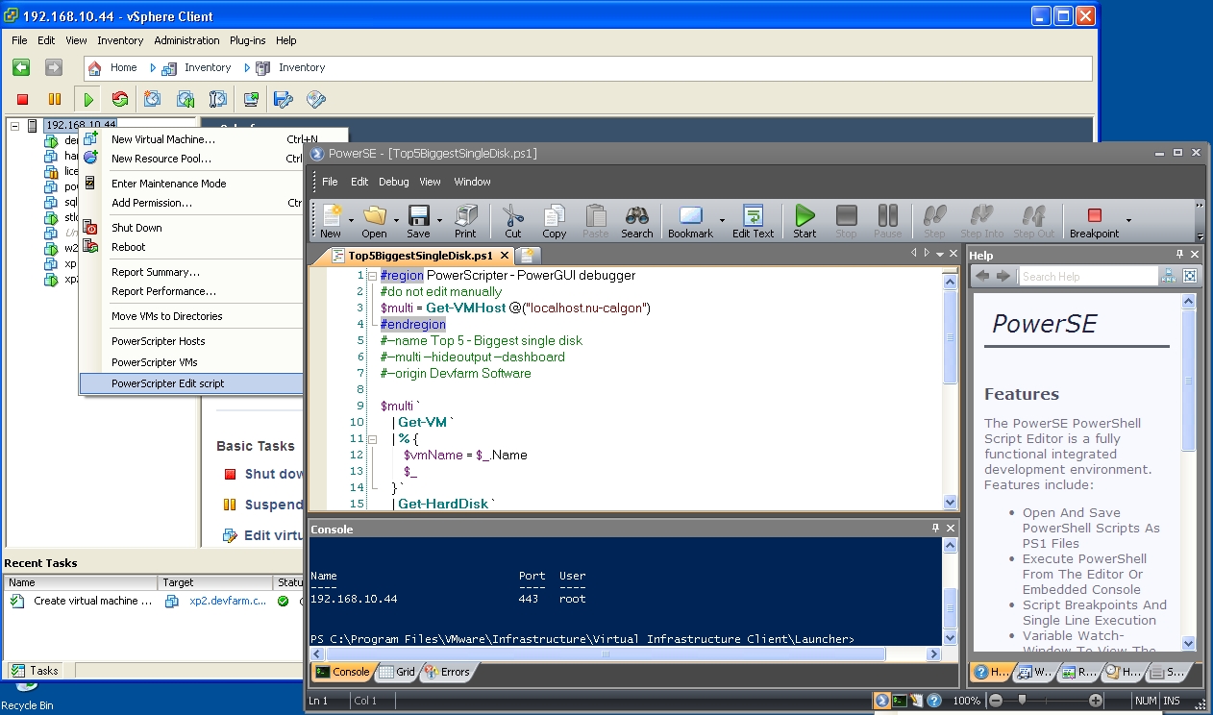Collapse the region fold on line 1
Screen dimensions: 1213x715
point(372,276)
